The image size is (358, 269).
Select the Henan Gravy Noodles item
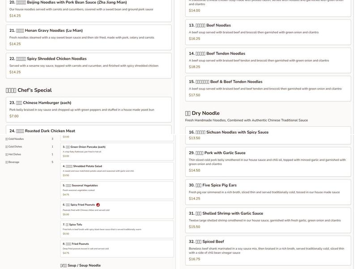[88, 37]
